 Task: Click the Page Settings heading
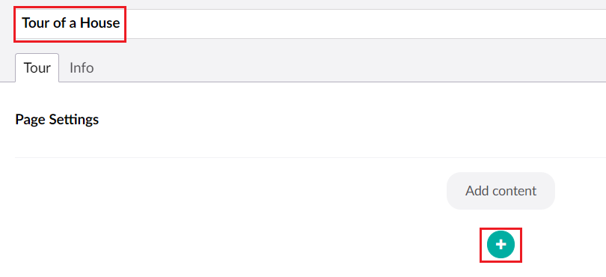click(x=57, y=120)
